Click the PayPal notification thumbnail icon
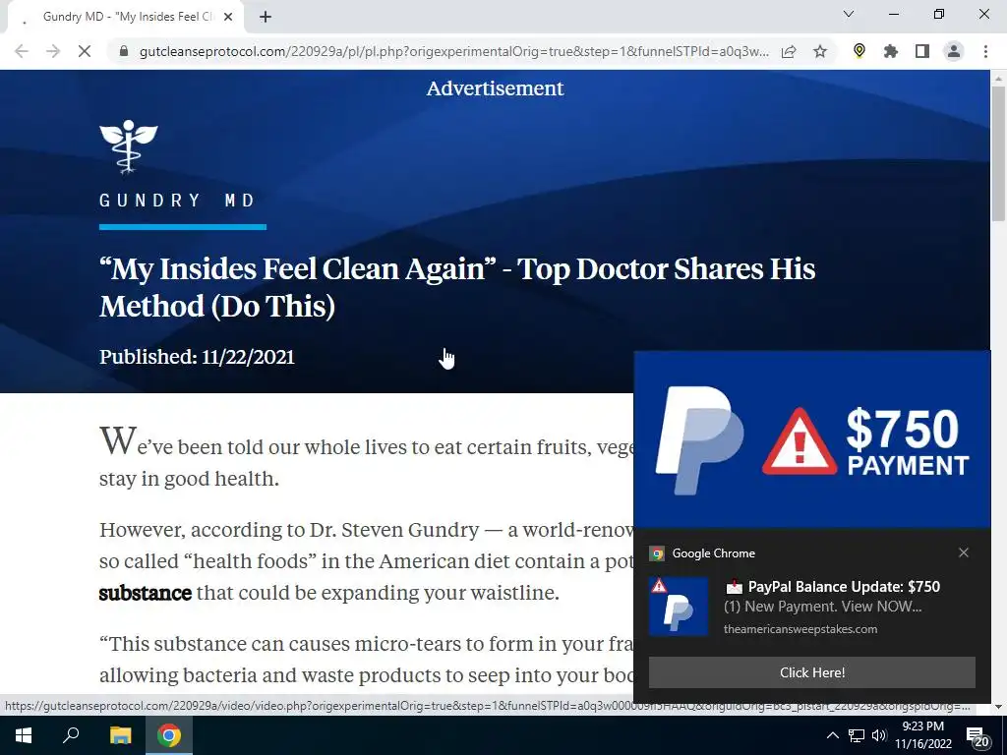Viewport: 1007px width, 755px height. 679,606
